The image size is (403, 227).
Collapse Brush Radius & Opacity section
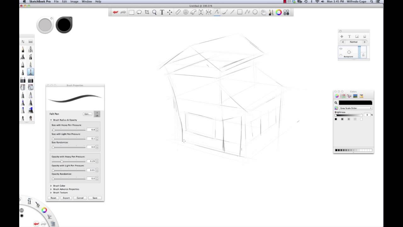point(51,120)
